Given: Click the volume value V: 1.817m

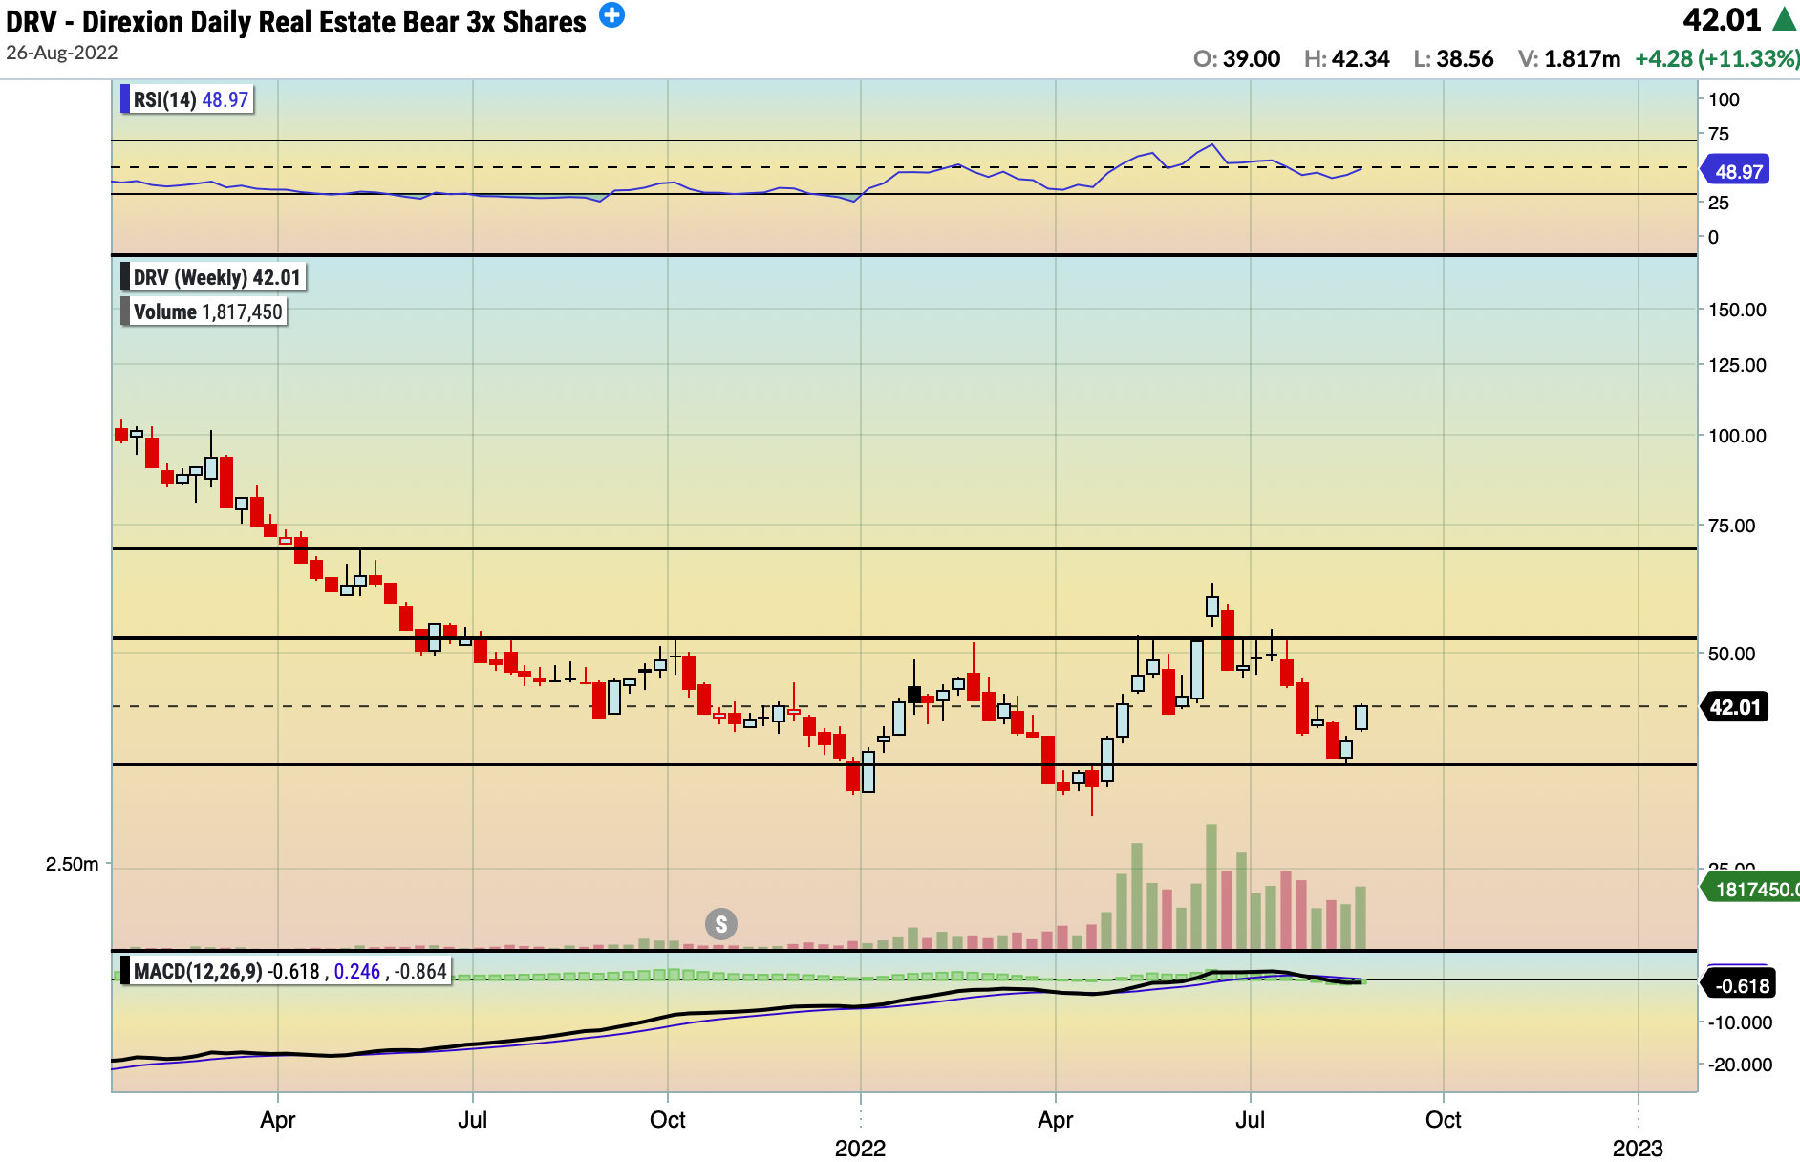Looking at the screenshot, I should 1569,58.
